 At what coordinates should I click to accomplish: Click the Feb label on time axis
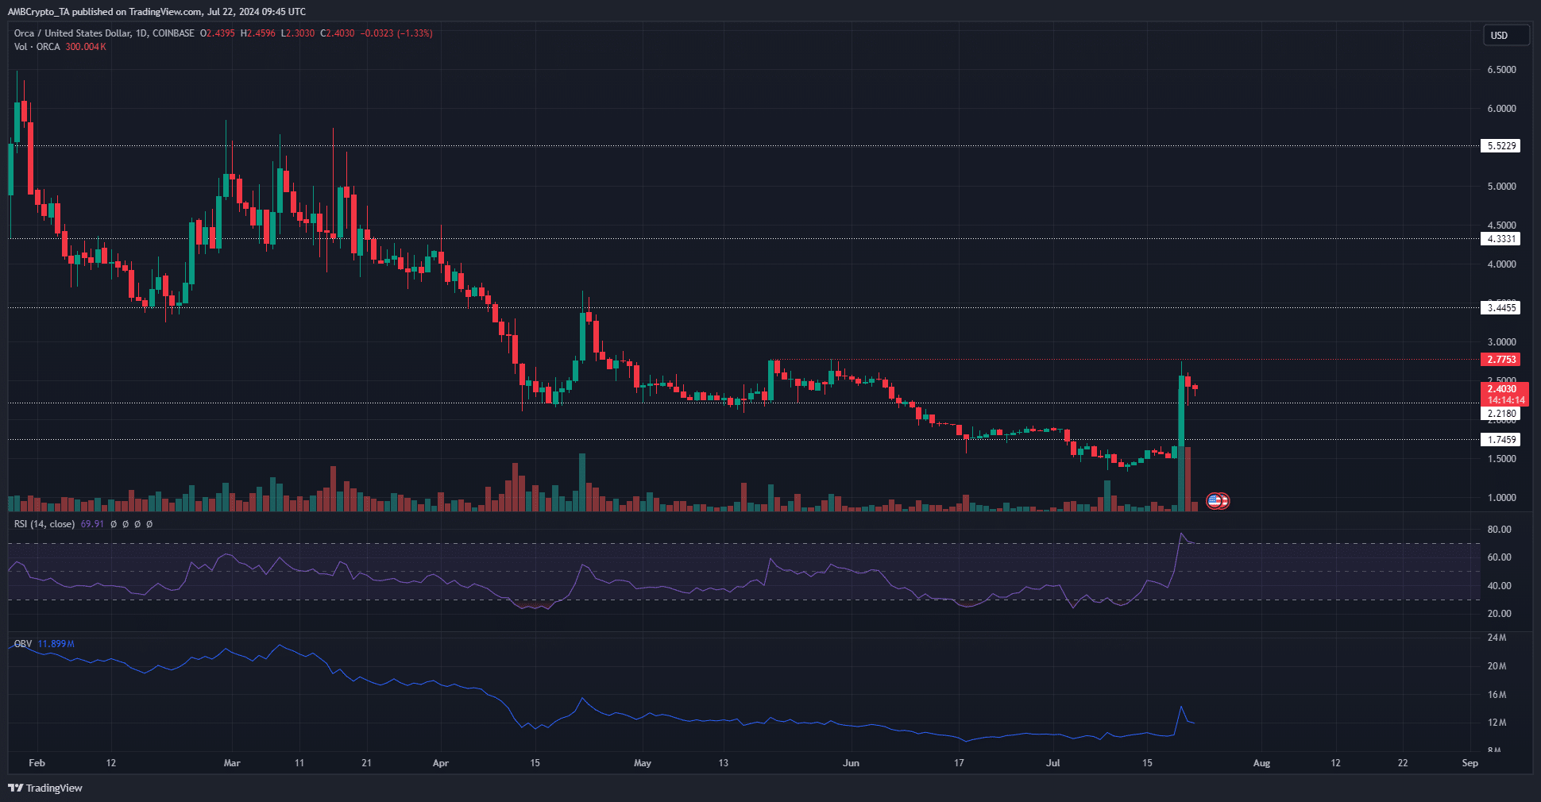coord(37,763)
